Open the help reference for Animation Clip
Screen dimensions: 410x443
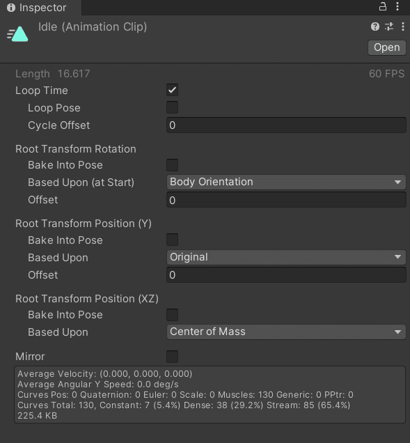click(375, 26)
